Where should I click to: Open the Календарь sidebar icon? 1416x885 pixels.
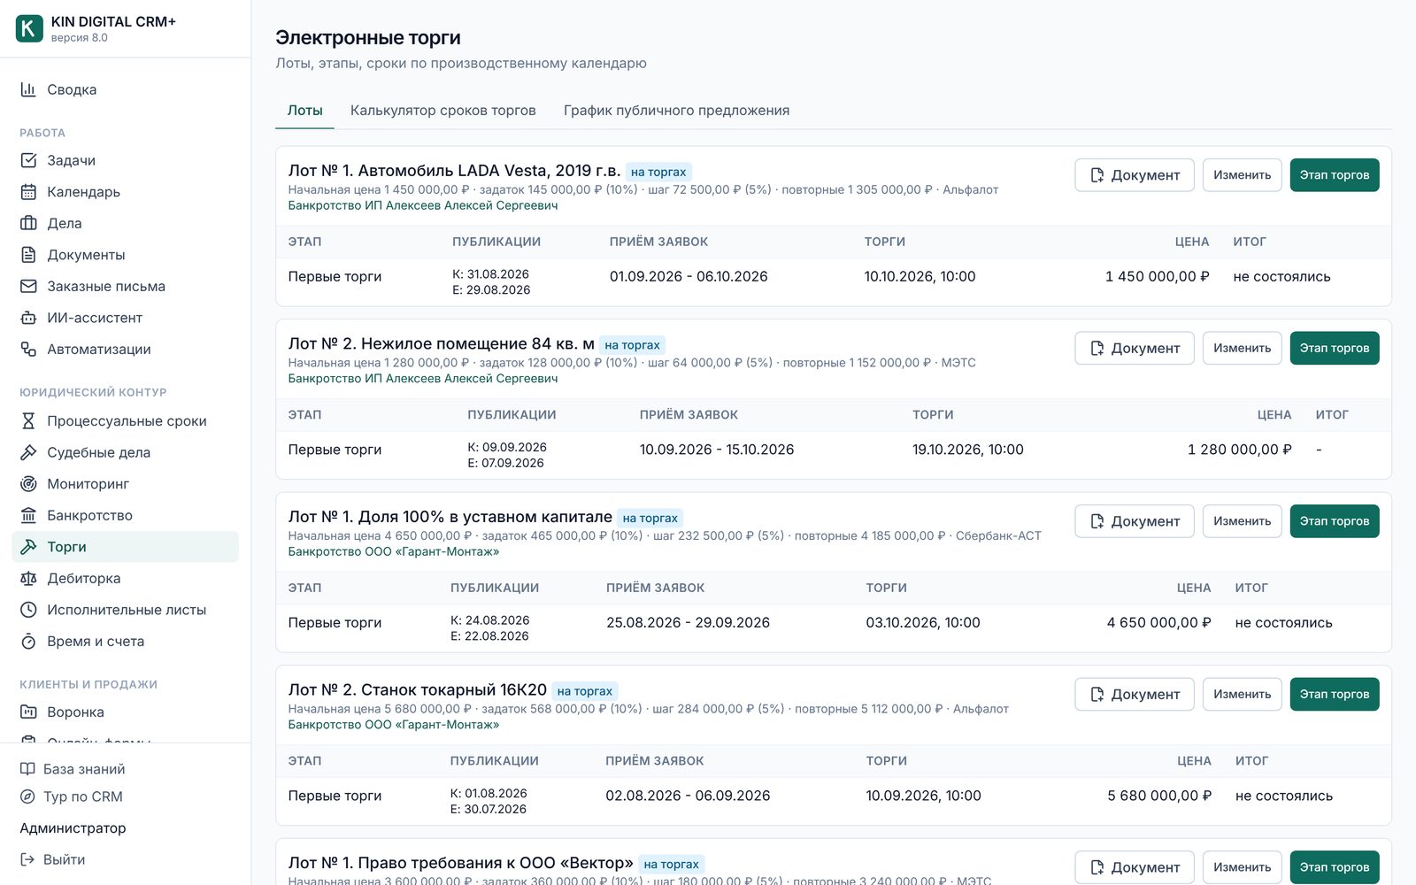coord(28,192)
